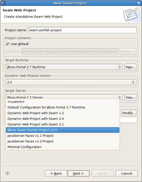Click the Cancel button
Screen dimensions: 142x182
[x=127, y=173]
